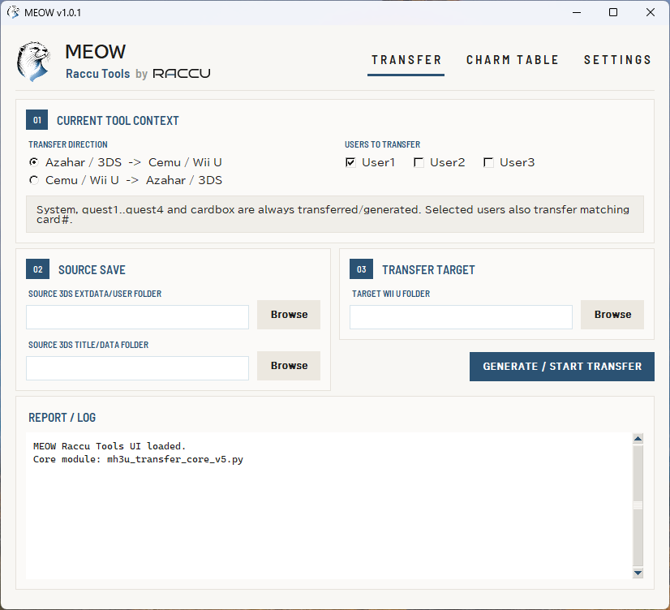Uncheck the User1 checkbox
Image resolution: width=670 pixels, height=610 pixels.
pyautogui.click(x=350, y=162)
